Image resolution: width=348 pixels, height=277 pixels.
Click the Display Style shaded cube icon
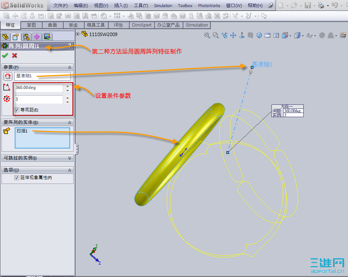pos(297,35)
